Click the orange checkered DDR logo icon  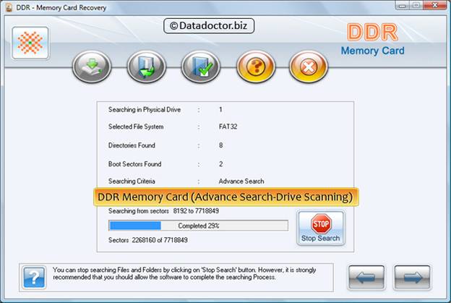tap(30, 43)
